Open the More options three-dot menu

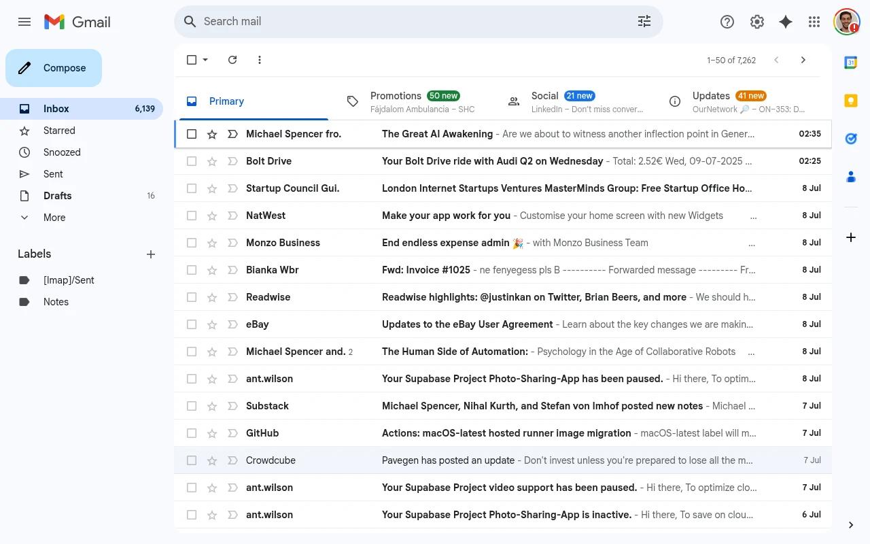coord(260,60)
